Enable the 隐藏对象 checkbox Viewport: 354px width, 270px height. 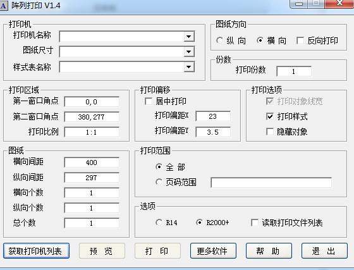[270, 132]
